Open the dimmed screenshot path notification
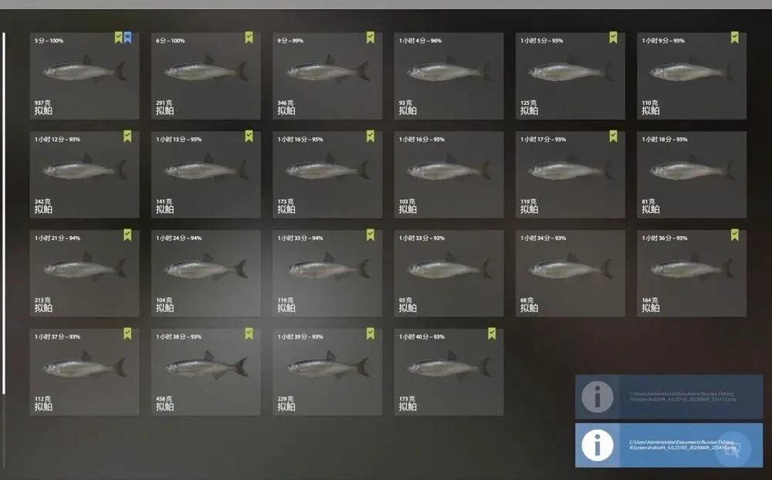The width and height of the screenshot is (772, 480). (x=669, y=397)
